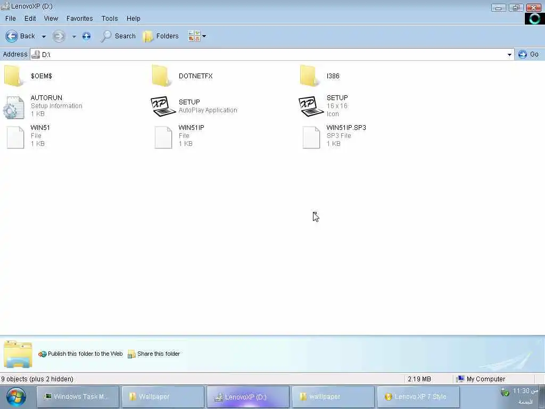Switch to lowercase wallpaper taskbar button
This screenshot has width=545, height=409.
333,397
